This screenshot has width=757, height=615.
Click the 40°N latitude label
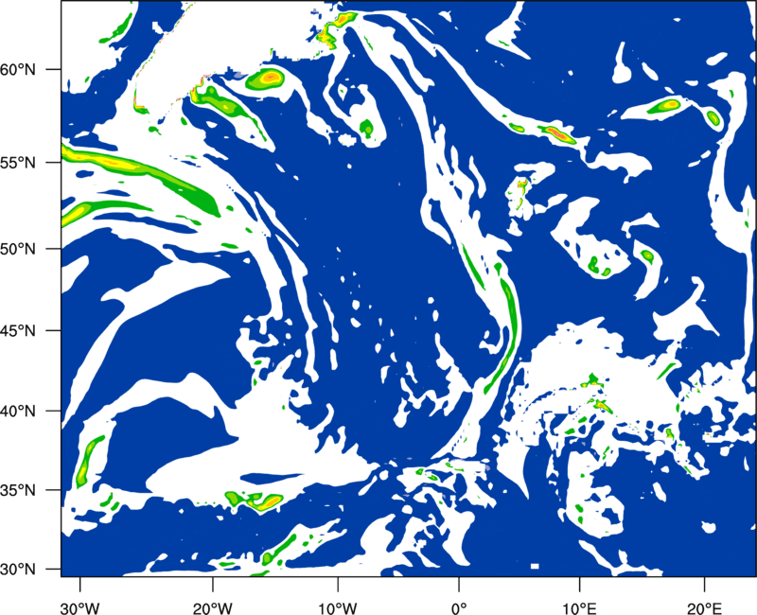(18, 411)
